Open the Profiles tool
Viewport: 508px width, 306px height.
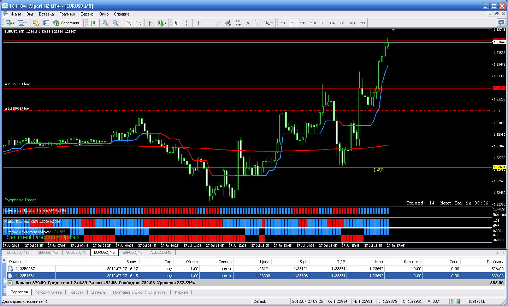[x=21, y=23]
